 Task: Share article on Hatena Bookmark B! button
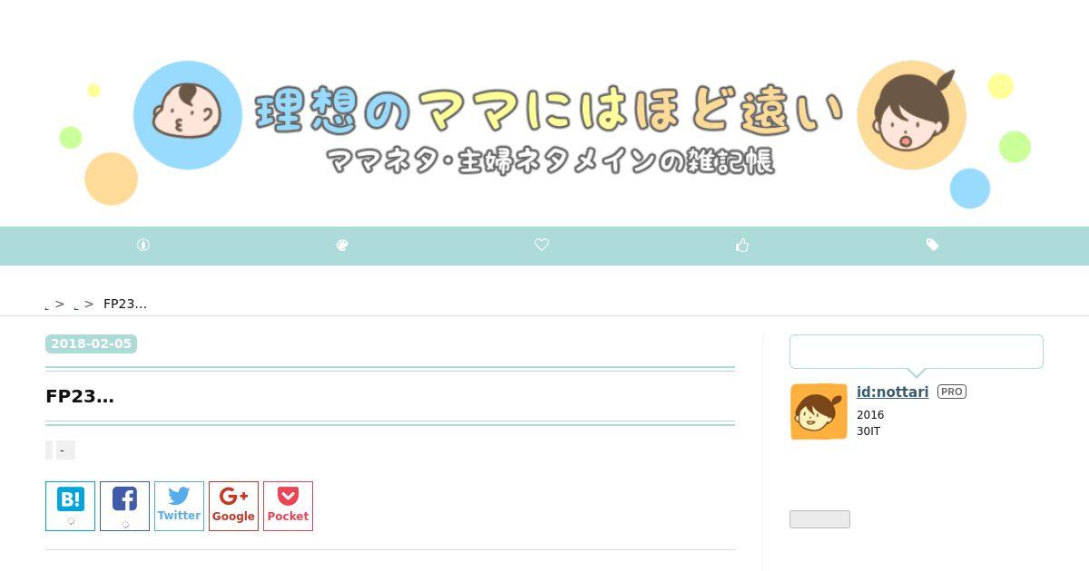click(x=70, y=506)
